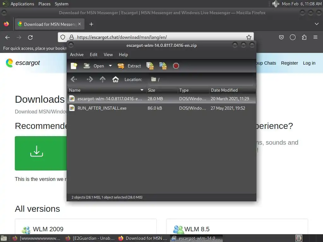Select the Download for MSN Messenger tab
The height and width of the screenshot is (242, 323).
tap(50, 24)
